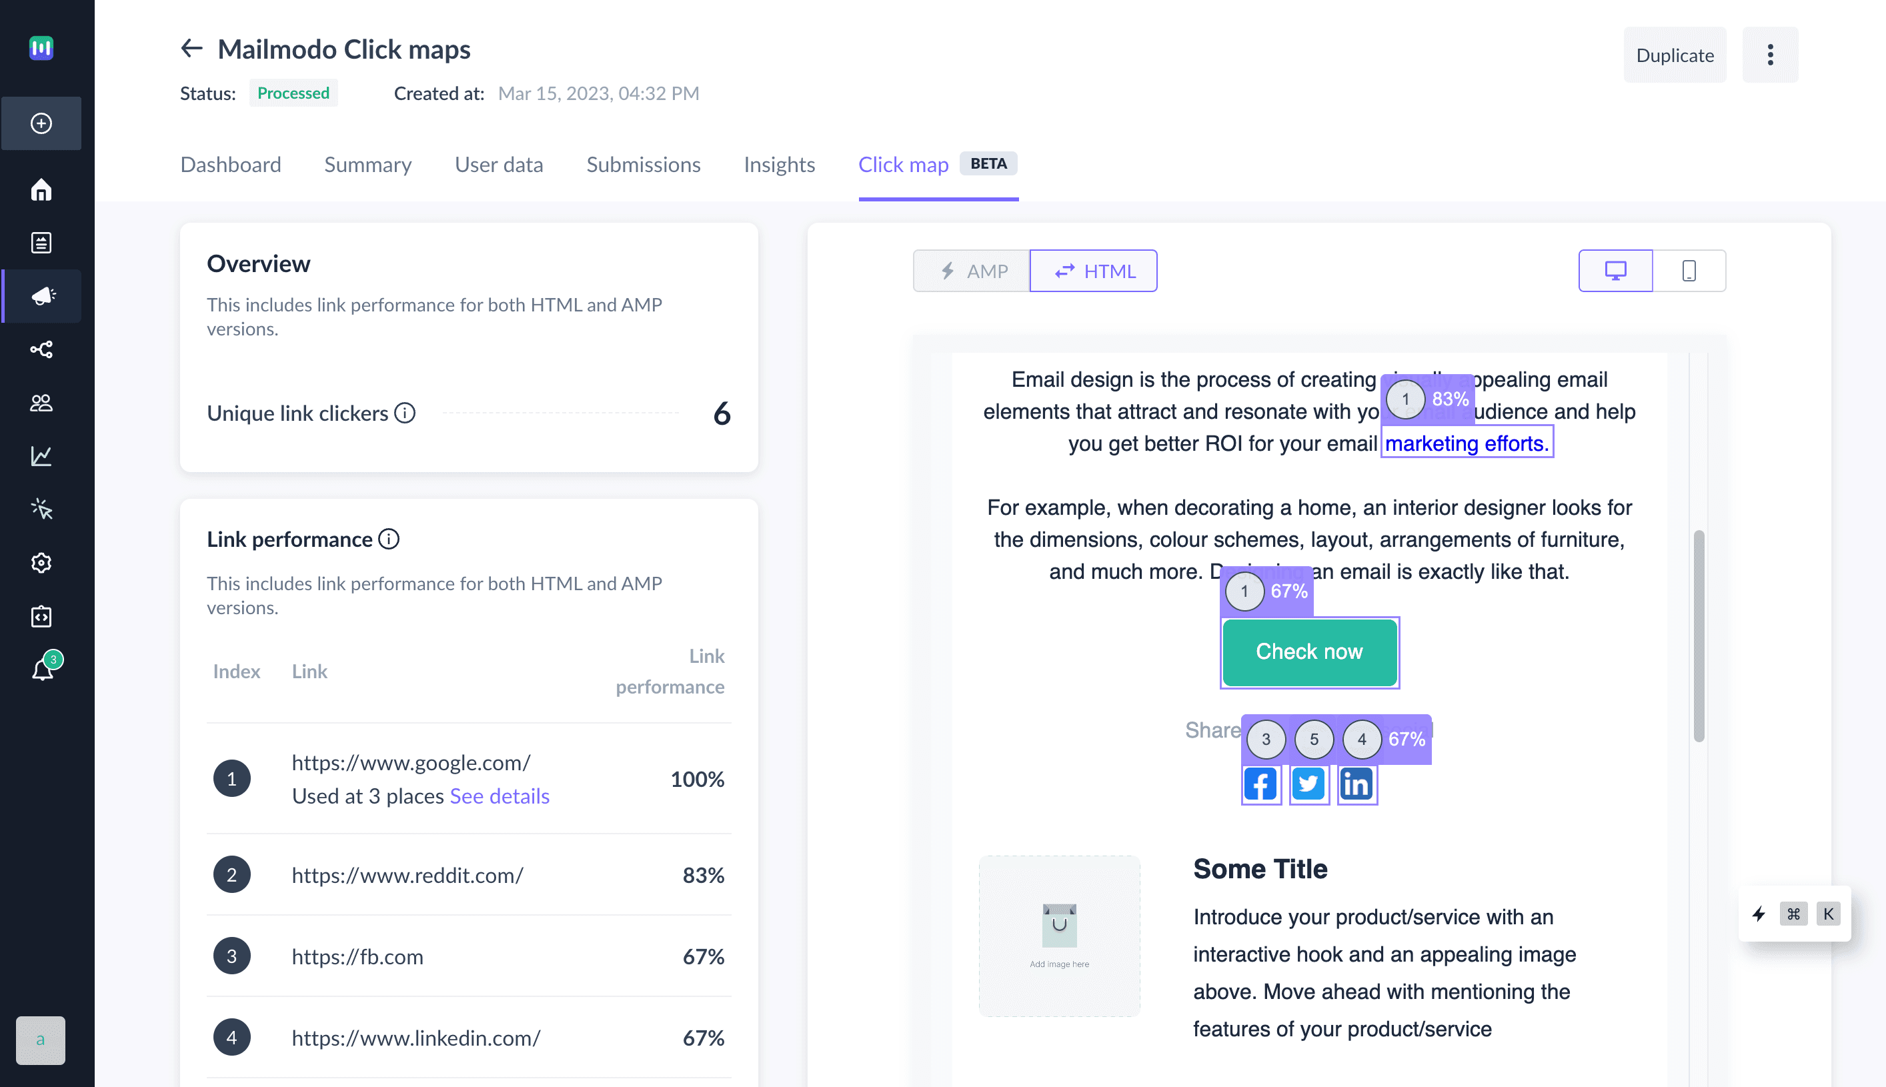Open the three-dot overflow menu

pyautogui.click(x=1770, y=55)
